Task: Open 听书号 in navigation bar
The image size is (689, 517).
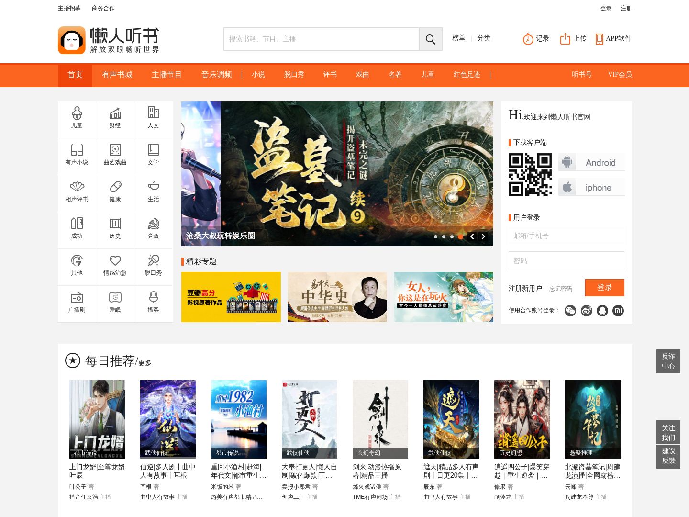Action: click(x=582, y=75)
